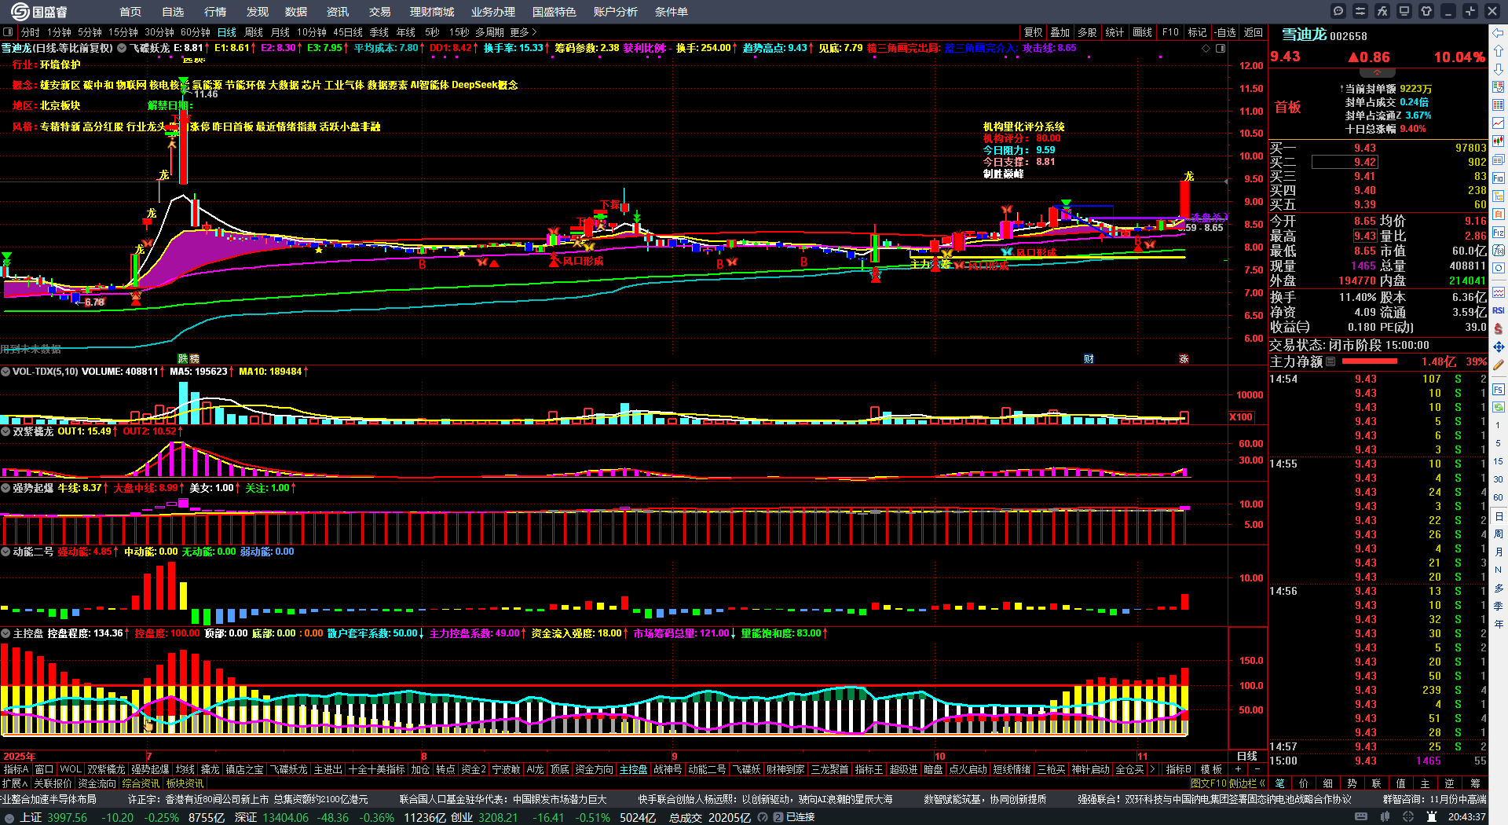Click the chess rook icon in status bar
The height and width of the screenshot is (825, 1508).
[1433, 817]
